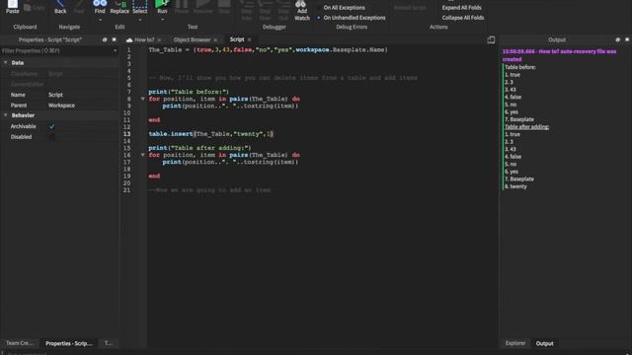
Task: Open the dropdown arrow under Run
Action: click(162, 20)
